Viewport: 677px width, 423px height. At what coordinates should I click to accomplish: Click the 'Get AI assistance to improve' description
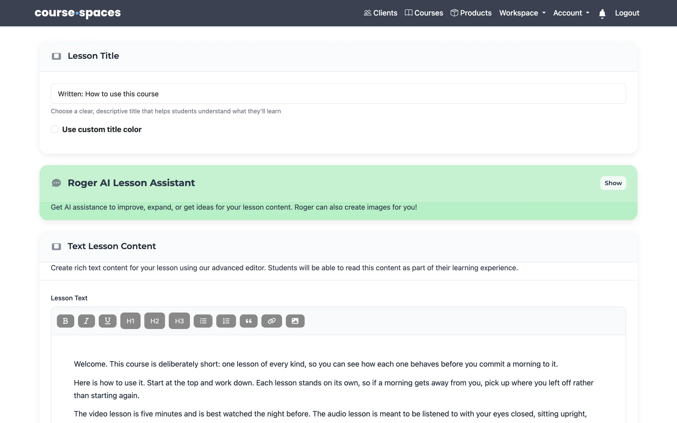point(234,207)
